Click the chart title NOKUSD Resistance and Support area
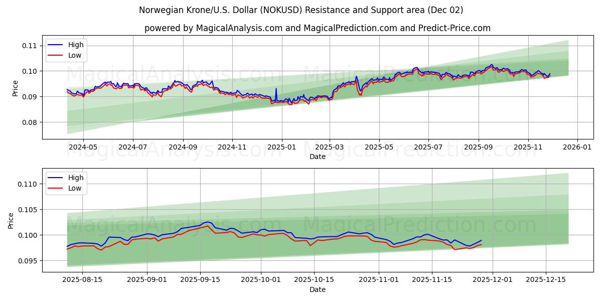602x301 pixels. 301,9
